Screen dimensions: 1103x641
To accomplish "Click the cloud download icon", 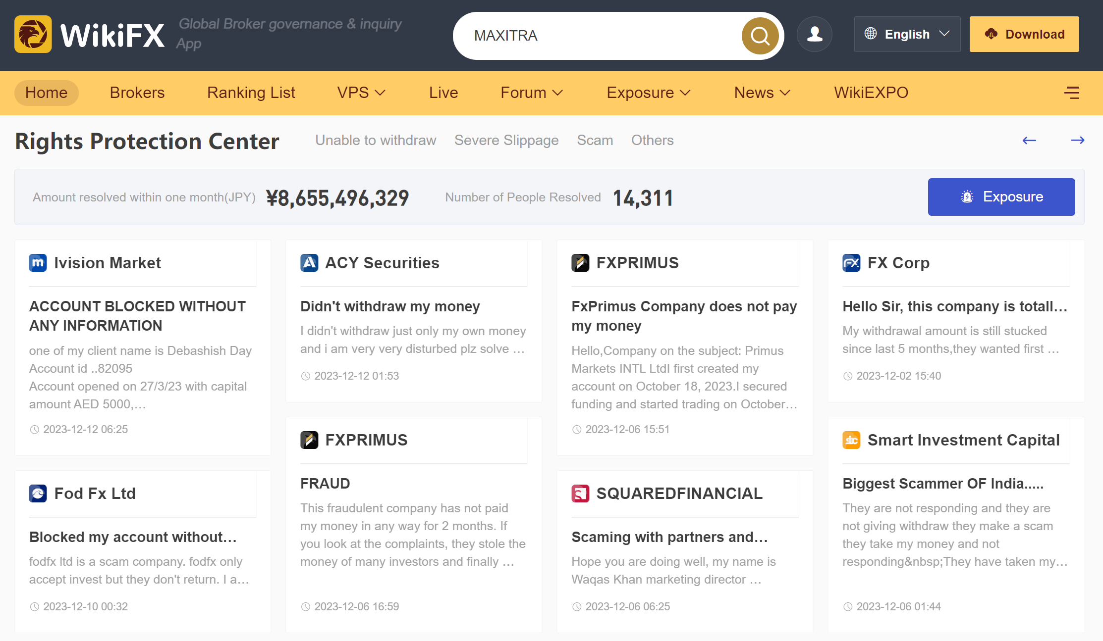I will point(991,34).
